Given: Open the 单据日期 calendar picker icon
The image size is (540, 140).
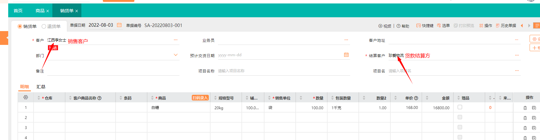Looking at the screenshot, I should (119, 25).
